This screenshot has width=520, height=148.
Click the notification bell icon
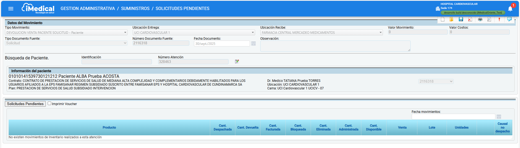click(510, 9)
